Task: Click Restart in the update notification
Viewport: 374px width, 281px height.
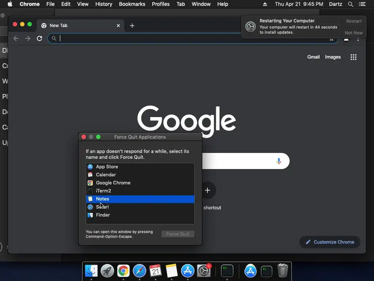Action: [354, 21]
